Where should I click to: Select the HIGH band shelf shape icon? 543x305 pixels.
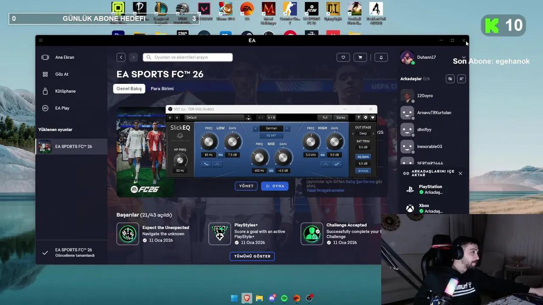pyautogui.click(x=337, y=164)
